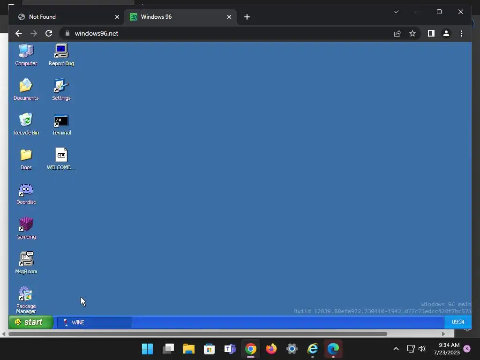The width and height of the screenshot is (480, 360).
Task: Open a new browser tab
Action: 247,17
